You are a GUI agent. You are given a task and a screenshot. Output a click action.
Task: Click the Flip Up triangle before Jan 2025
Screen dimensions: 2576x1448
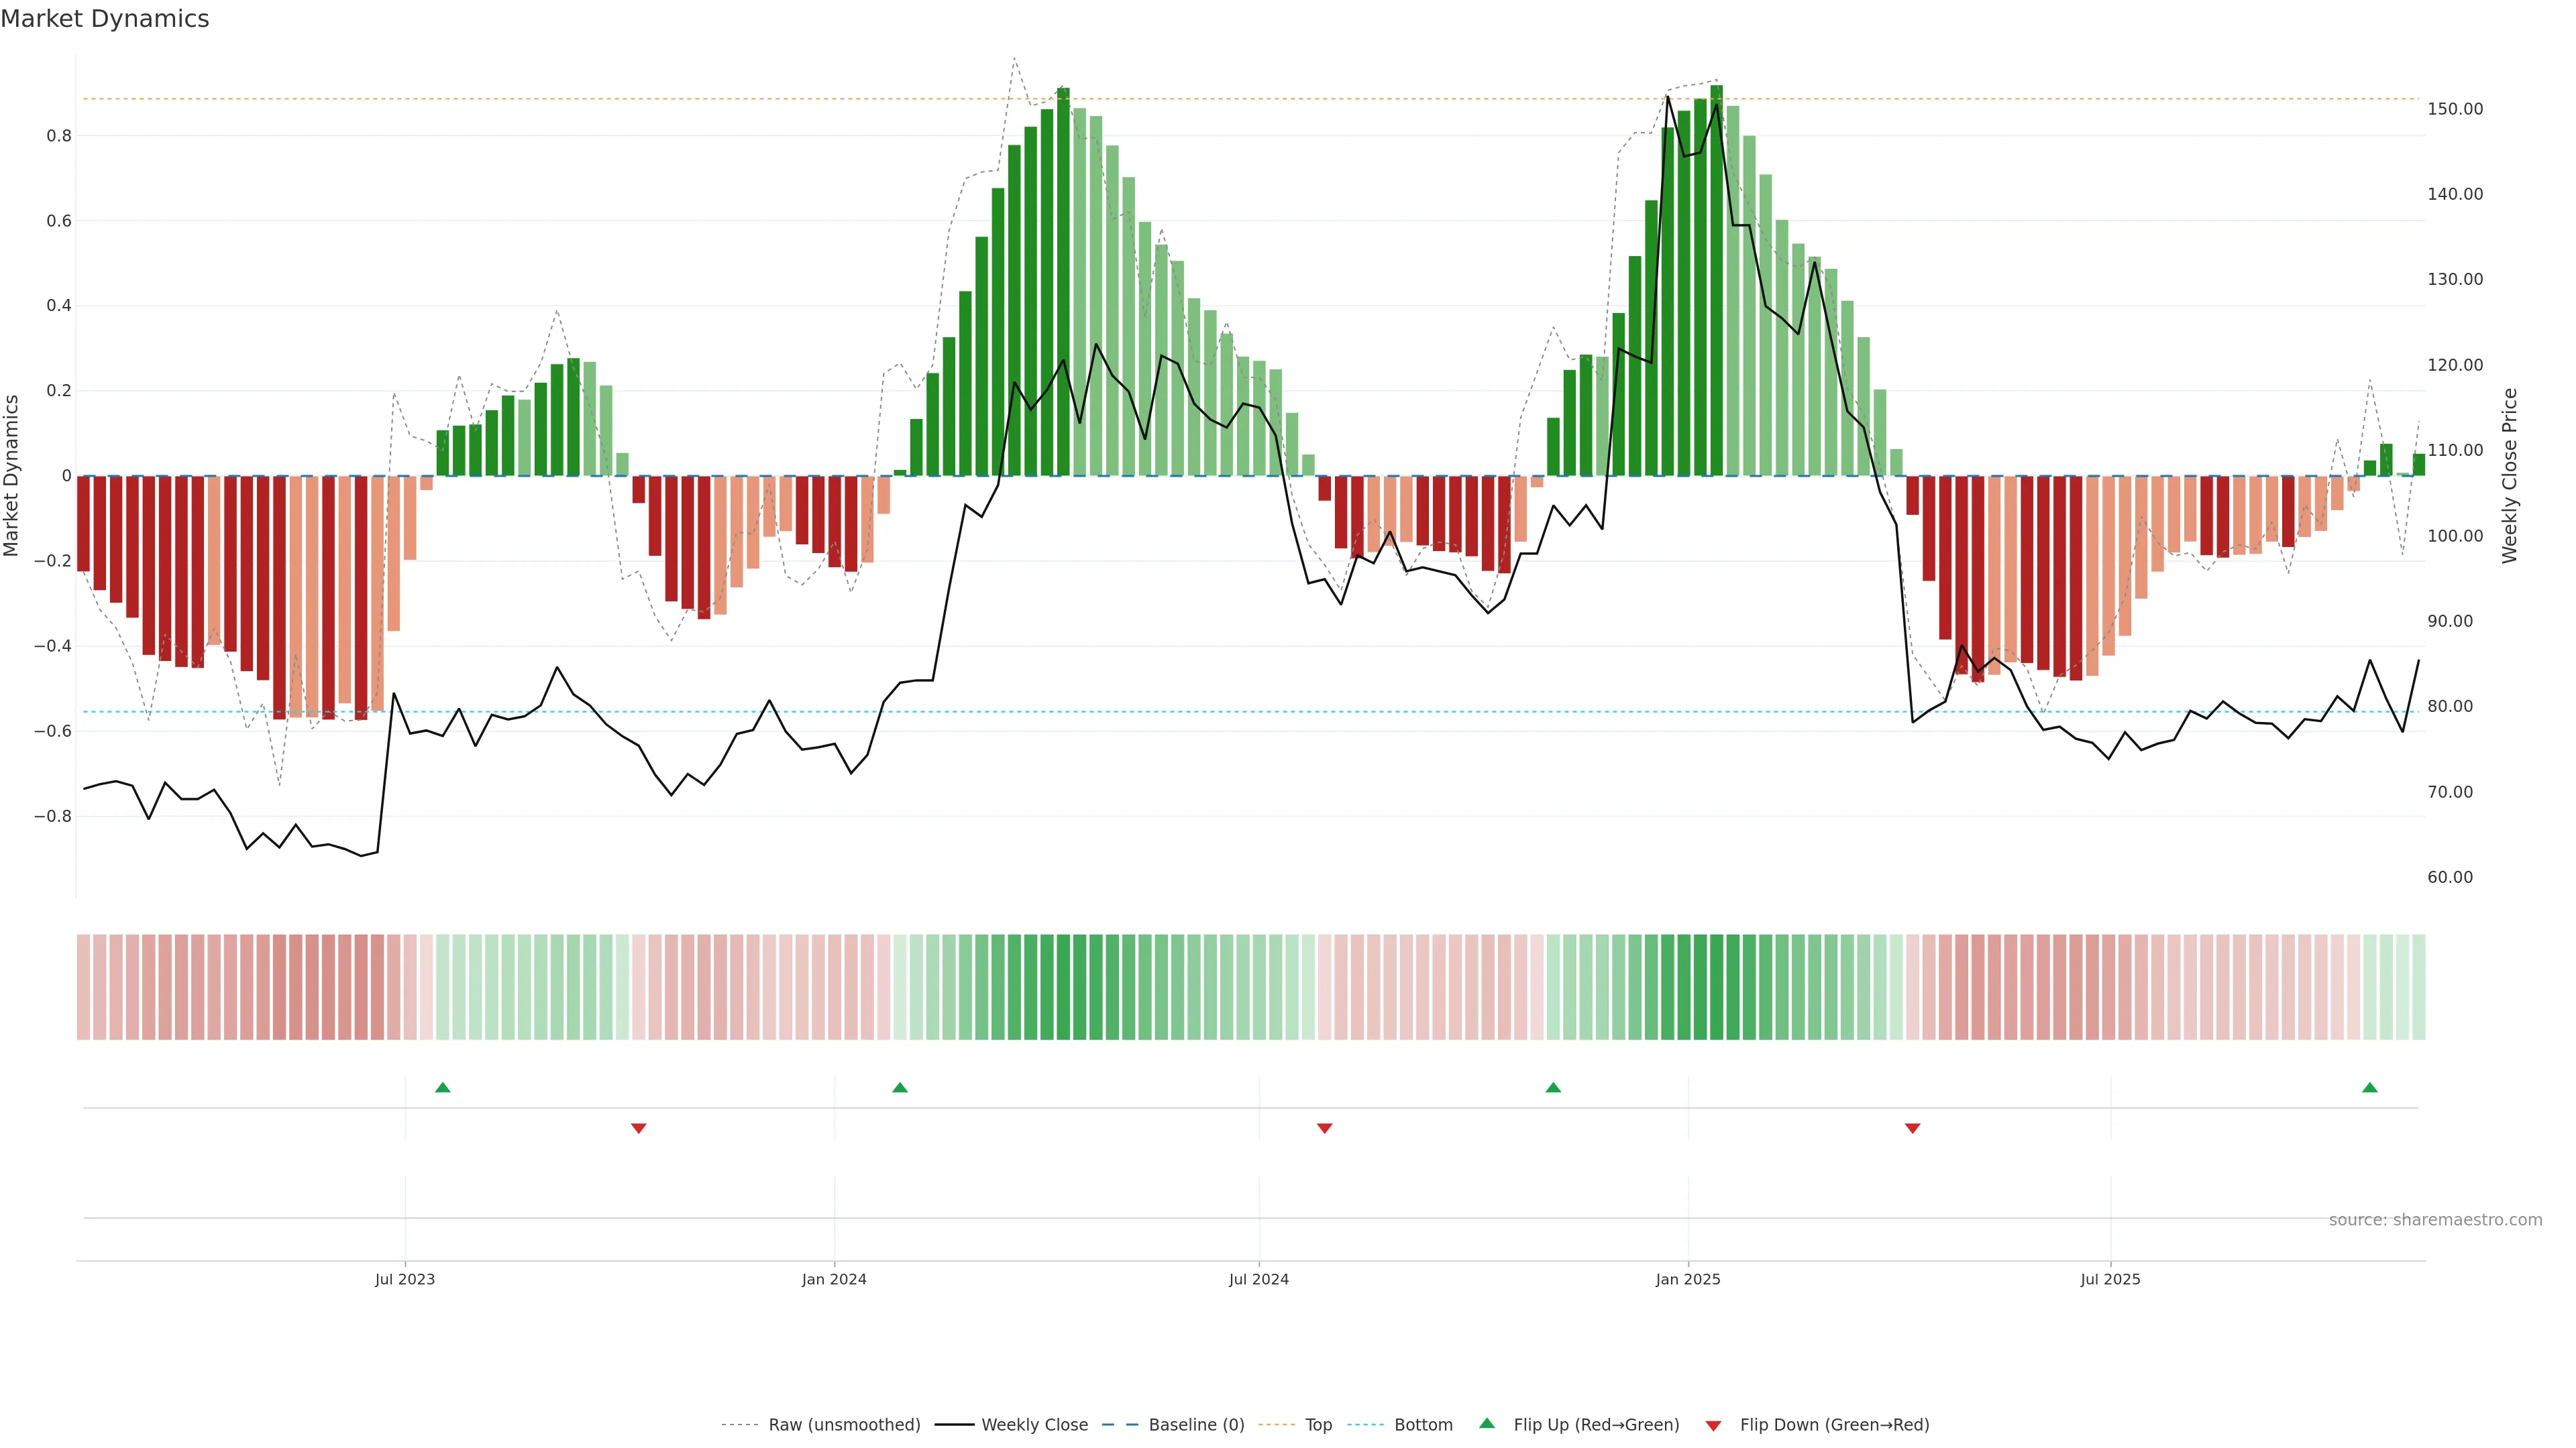pos(1553,1087)
